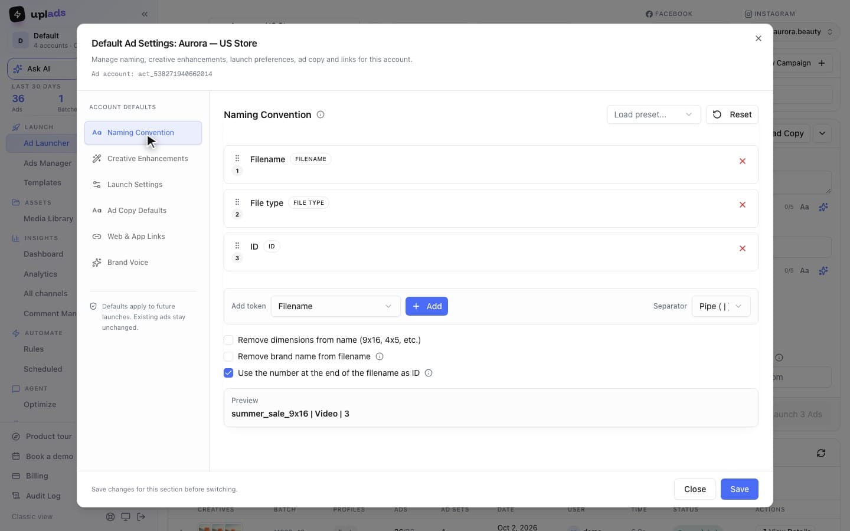Click drag handle on ID token row
The width and height of the screenshot is (850, 531).
(237, 245)
